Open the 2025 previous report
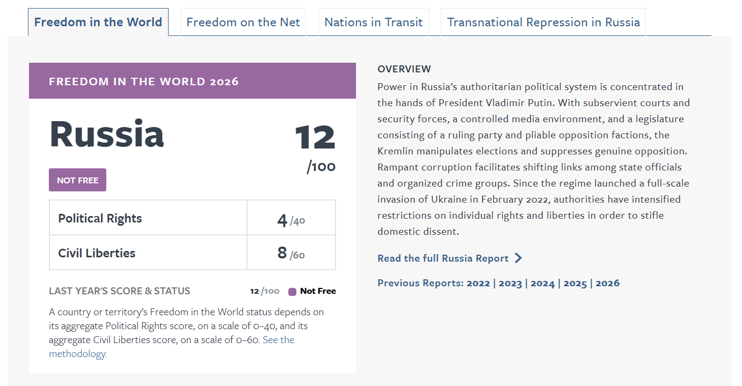 pyautogui.click(x=575, y=283)
